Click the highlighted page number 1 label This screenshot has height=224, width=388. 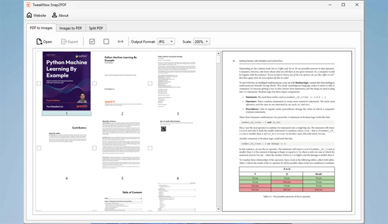coord(66,113)
